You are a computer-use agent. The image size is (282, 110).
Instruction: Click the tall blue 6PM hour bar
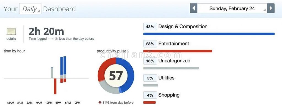65,66
